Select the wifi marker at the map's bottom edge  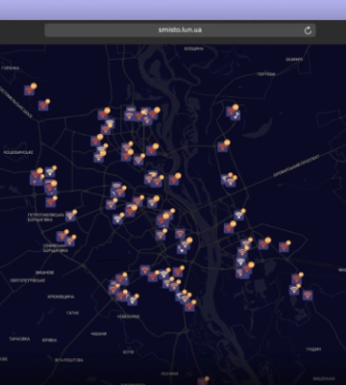tap(203, 381)
